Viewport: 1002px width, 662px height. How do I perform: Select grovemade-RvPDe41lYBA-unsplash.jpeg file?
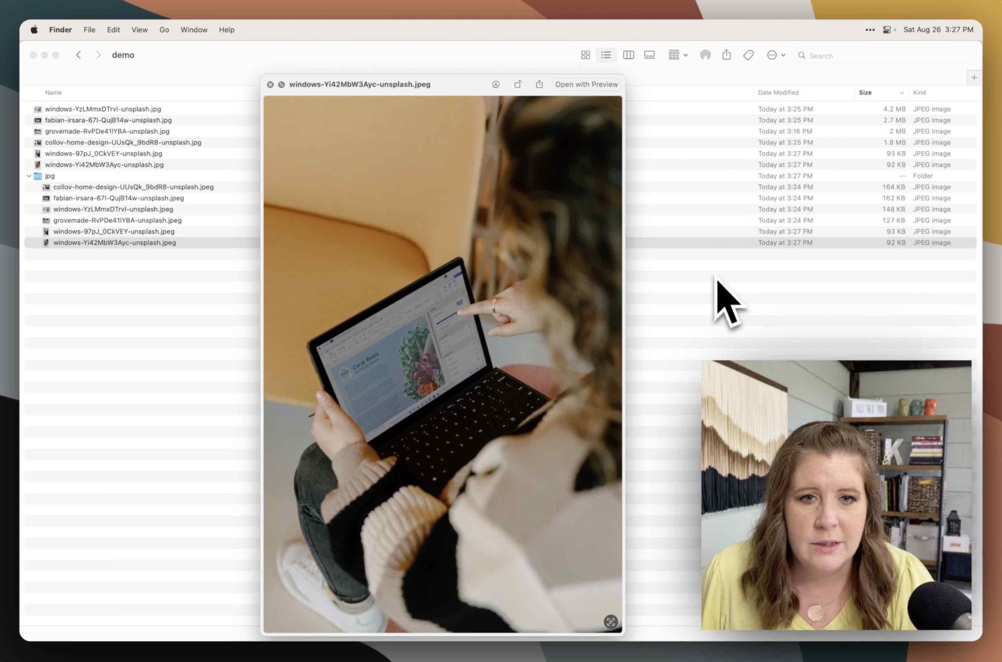[x=117, y=220]
